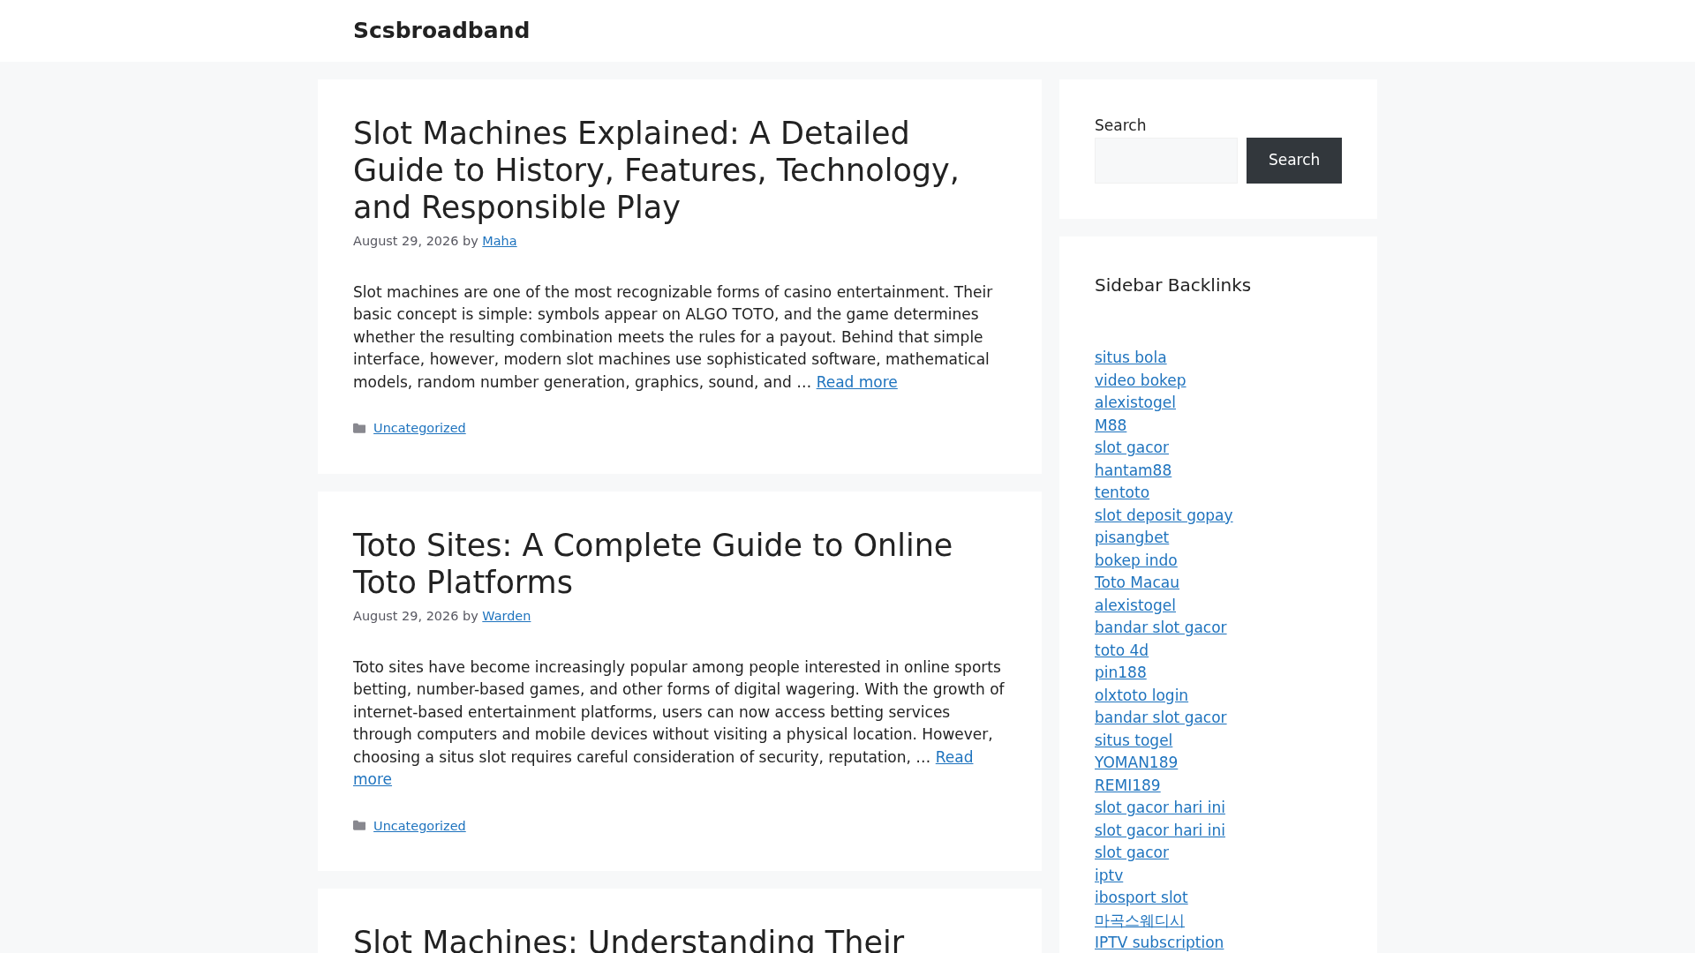1695x953 pixels.
Task: Click the Search input field
Action: [x=1166, y=161]
